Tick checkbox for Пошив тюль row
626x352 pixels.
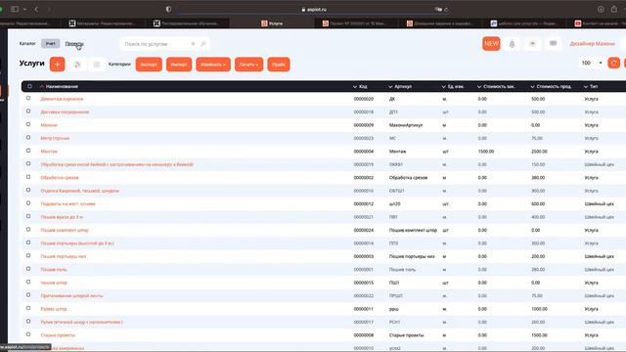pos(28,269)
